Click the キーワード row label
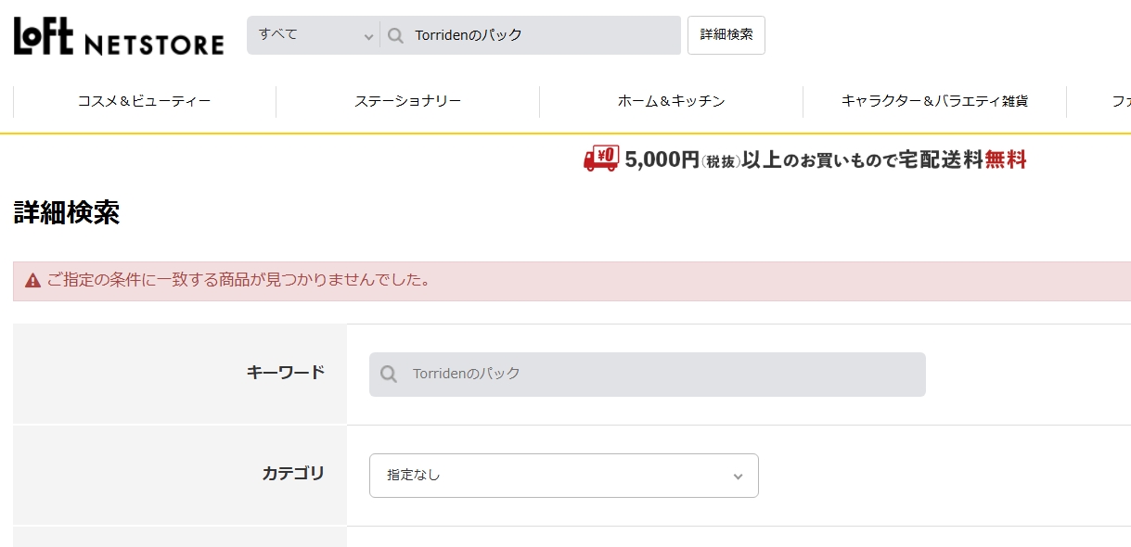The height and width of the screenshot is (547, 1131). [286, 373]
